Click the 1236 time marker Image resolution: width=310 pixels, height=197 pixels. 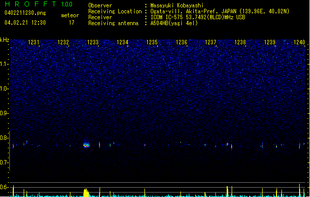[181, 42]
